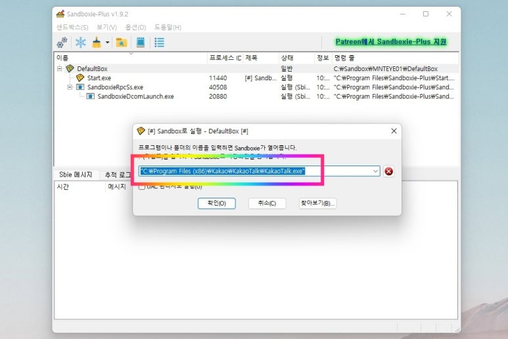Sort by the 상태 column header
The image size is (508, 339).
click(x=296, y=58)
